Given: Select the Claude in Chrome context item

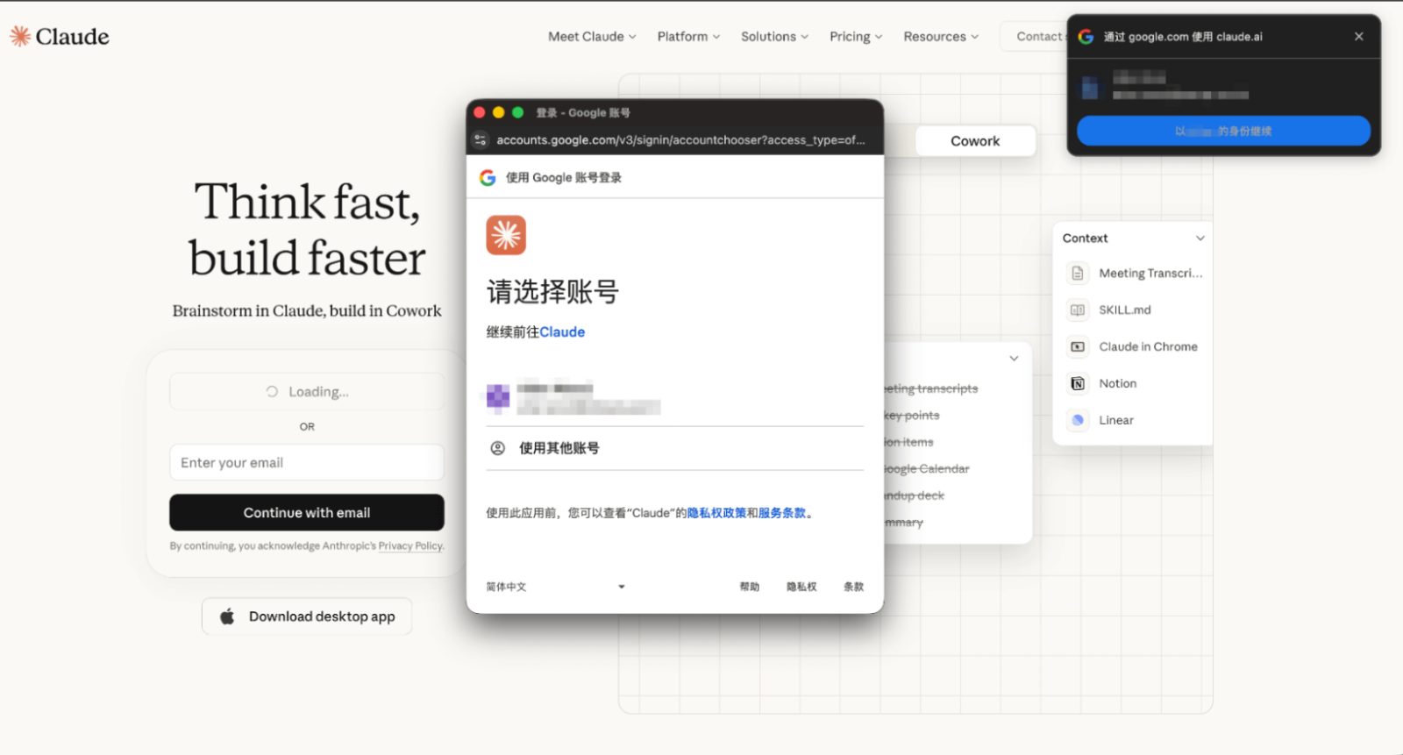Looking at the screenshot, I should coord(1134,347).
